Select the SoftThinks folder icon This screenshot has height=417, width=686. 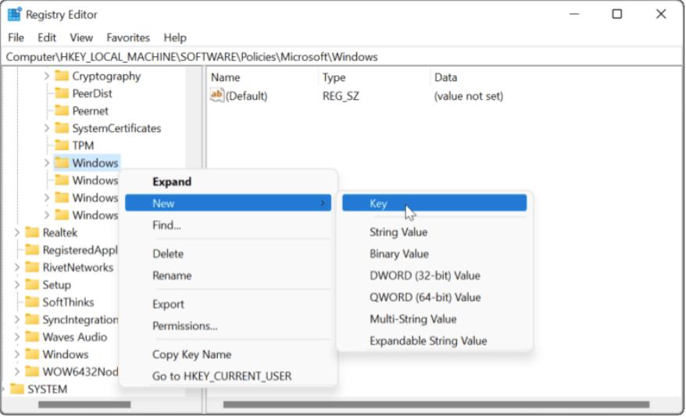[32, 302]
